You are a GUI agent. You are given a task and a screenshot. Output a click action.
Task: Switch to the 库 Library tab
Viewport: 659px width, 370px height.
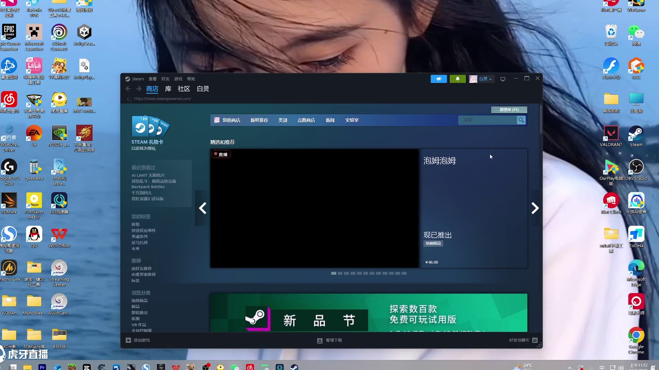click(168, 89)
